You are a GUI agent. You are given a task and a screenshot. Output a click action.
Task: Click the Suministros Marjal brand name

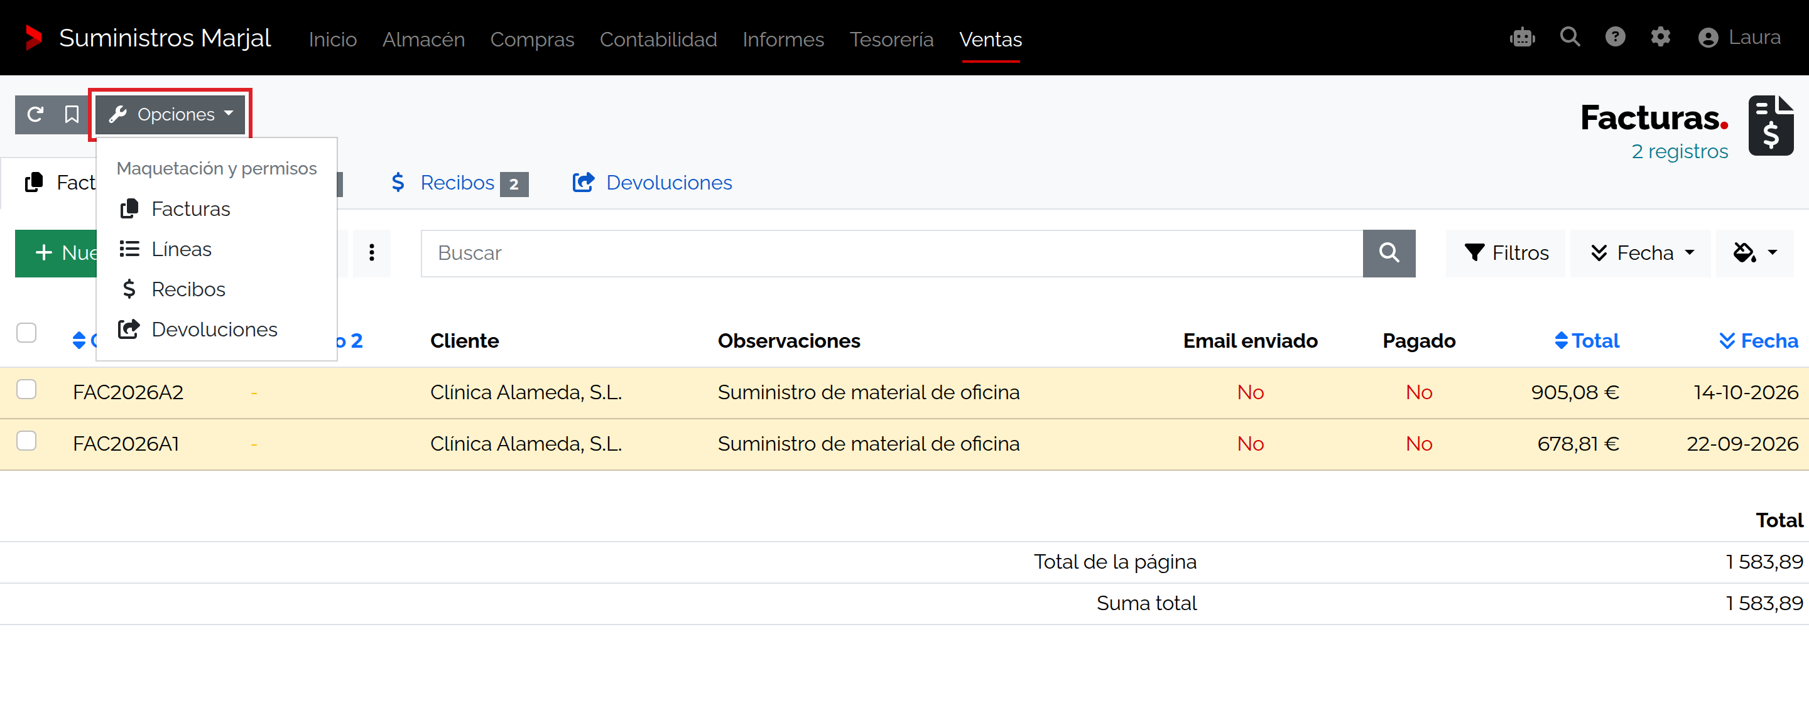(x=165, y=38)
